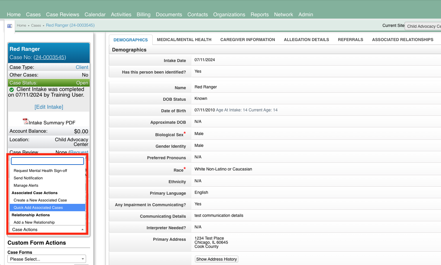This screenshot has height=265, width=441.
Task: Open the Caregiver Information tab
Action: 248,40
